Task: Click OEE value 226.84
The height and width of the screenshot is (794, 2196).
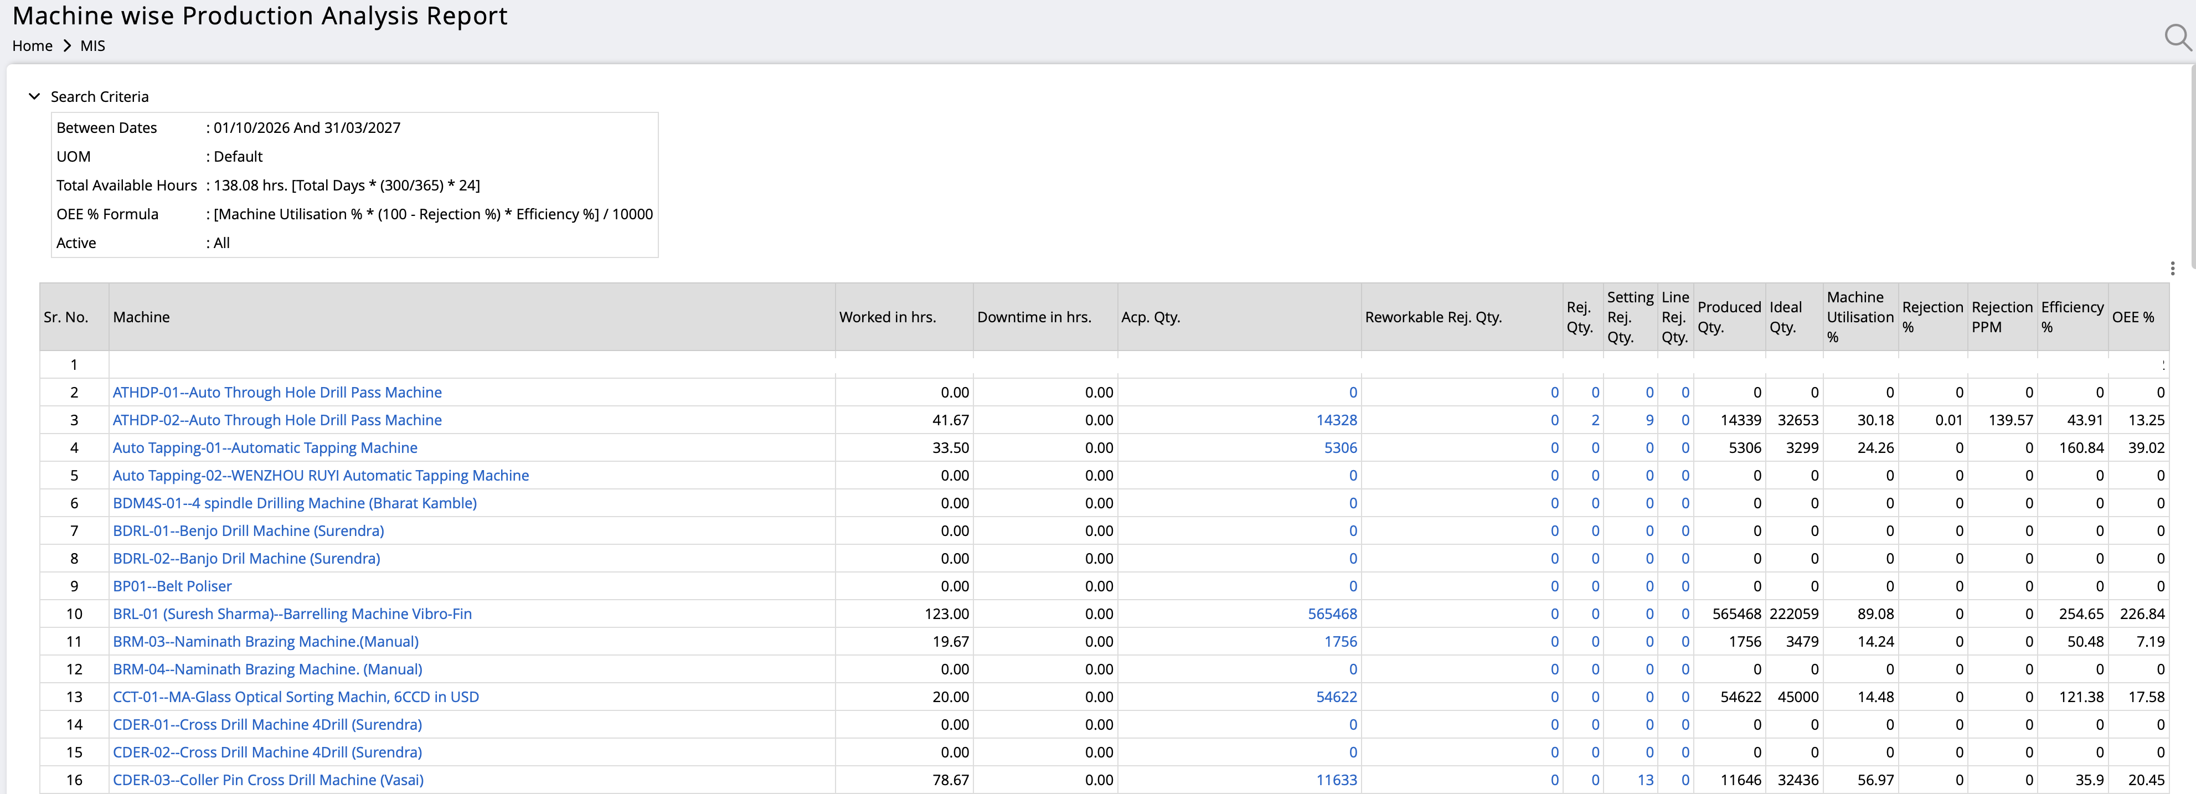Action: [2141, 614]
